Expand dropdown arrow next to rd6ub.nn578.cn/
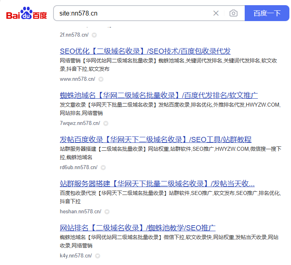291x265 pixels. (103, 168)
